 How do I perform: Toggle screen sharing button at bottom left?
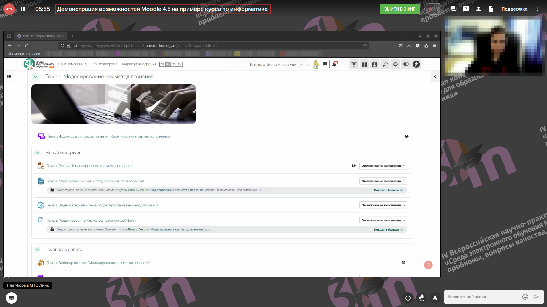coord(11,298)
